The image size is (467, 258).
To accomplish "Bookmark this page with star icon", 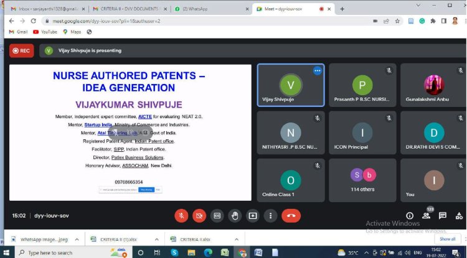I will click(x=397, y=21).
